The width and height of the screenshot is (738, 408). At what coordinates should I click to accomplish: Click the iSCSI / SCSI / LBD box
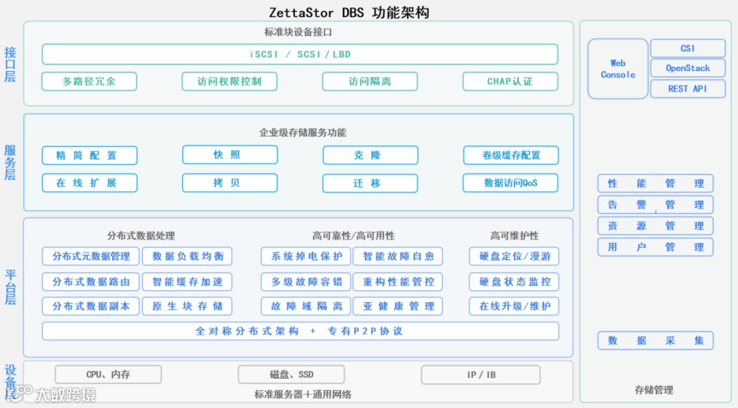(x=300, y=55)
